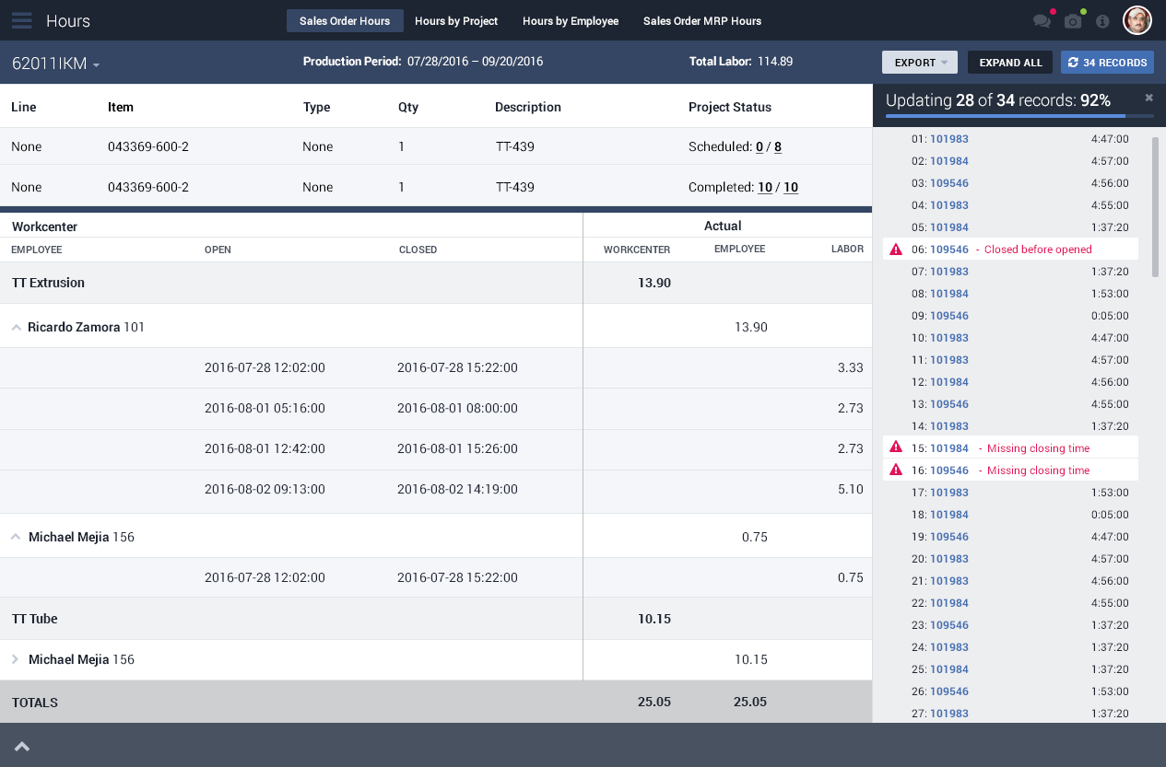Open the 62011IKM order dropdown

55,64
